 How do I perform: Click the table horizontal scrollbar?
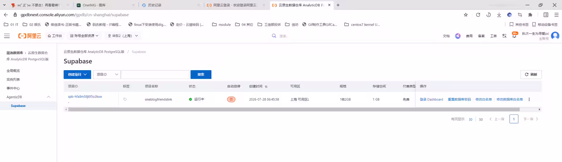pyautogui.click(x=294, y=110)
